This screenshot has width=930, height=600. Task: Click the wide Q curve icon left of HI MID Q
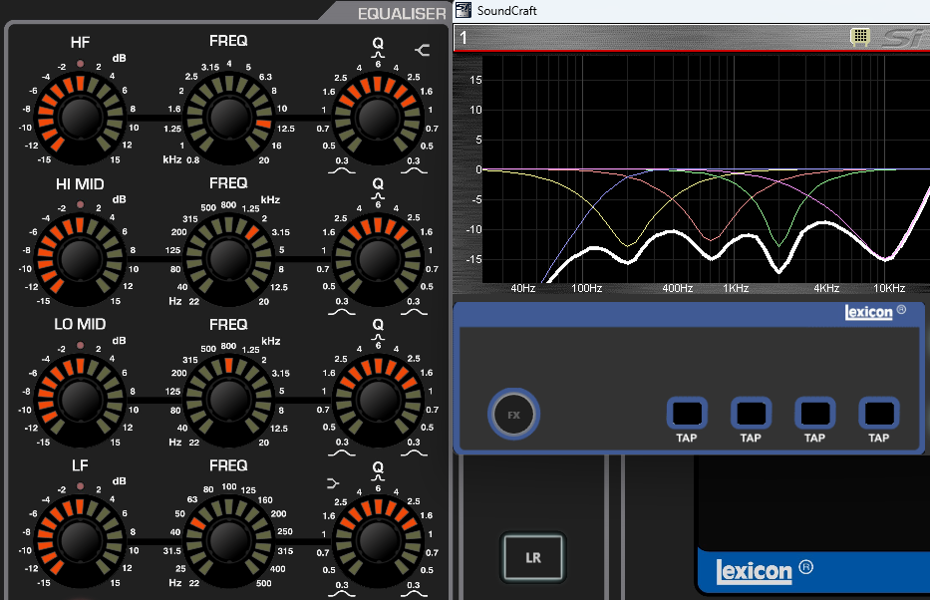point(342,312)
